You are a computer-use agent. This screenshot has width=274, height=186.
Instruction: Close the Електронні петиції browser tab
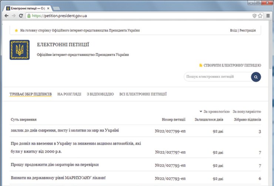pos(48,8)
